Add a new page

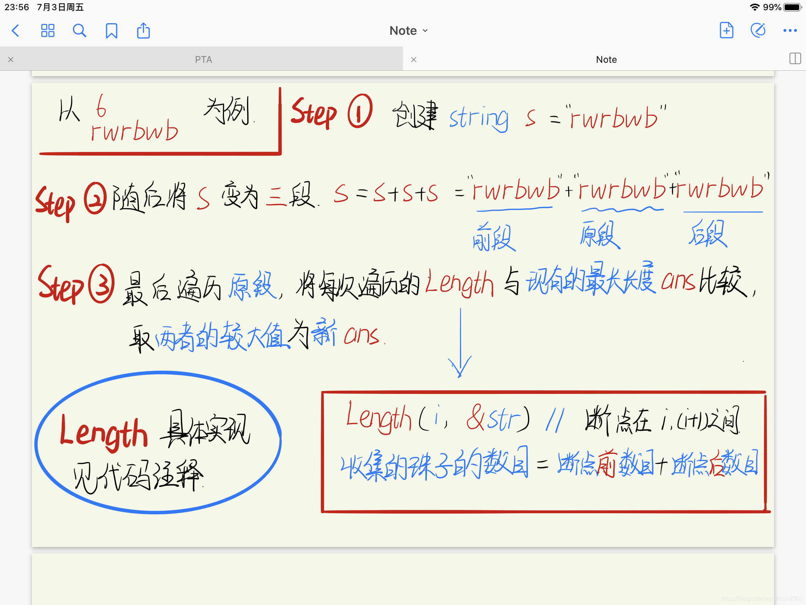[x=726, y=30]
